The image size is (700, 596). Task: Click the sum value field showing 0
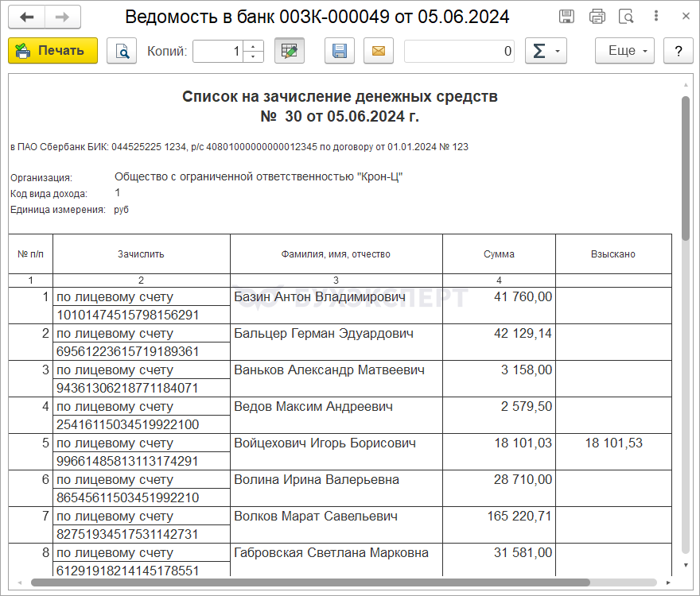(459, 52)
